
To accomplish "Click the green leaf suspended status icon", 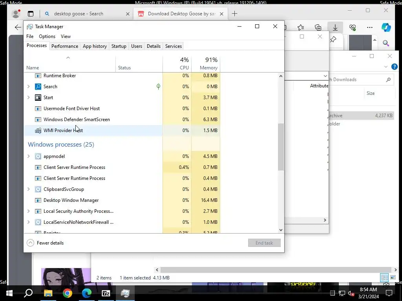I will [x=159, y=87].
